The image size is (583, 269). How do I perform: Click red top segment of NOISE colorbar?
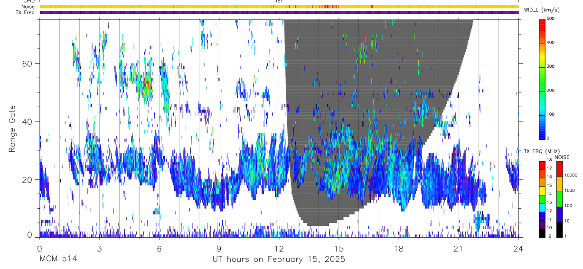559,169
